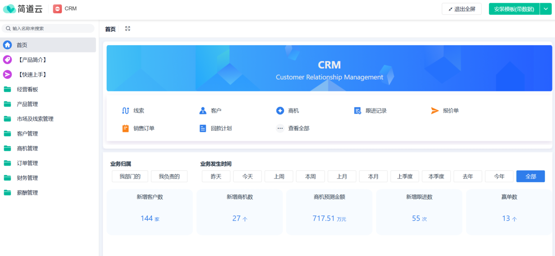Click the purple arrow icon for 【快速上手】
The image size is (555, 256).
pos(7,74)
